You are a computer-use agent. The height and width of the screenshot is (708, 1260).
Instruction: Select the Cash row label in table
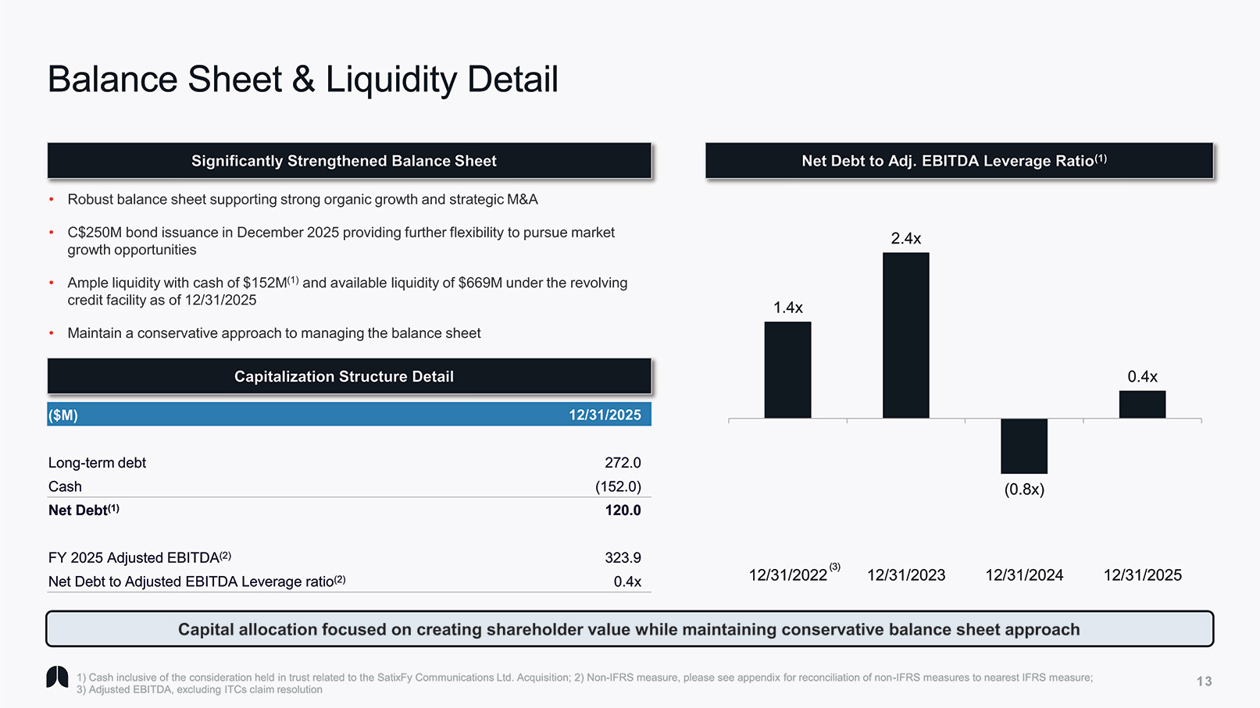point(65,486)
